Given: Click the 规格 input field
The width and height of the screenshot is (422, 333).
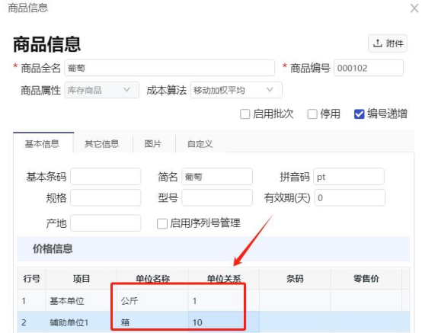Looking at the screenshot, I should tap(105, 197).
